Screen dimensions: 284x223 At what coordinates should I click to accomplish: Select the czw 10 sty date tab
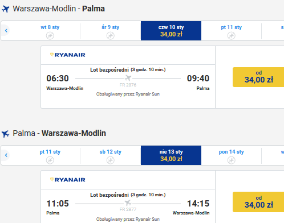[x=171, y=31]
